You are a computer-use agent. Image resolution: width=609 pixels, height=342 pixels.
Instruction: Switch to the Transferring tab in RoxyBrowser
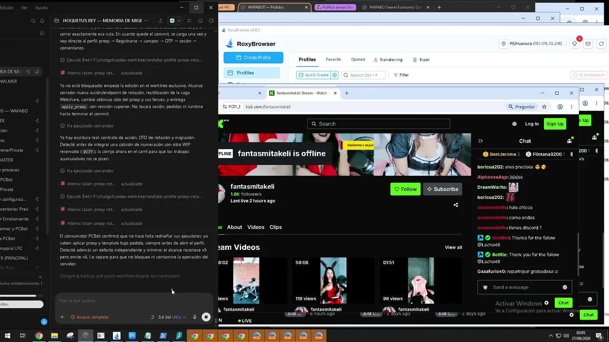tap(388, 60)
